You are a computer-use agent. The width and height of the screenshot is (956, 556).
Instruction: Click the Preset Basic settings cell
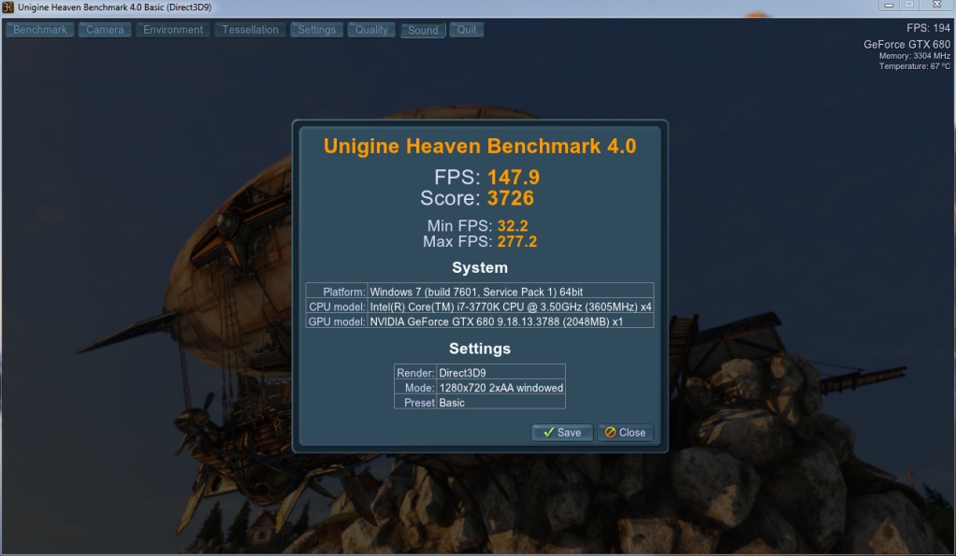click(x=500, y=403)
